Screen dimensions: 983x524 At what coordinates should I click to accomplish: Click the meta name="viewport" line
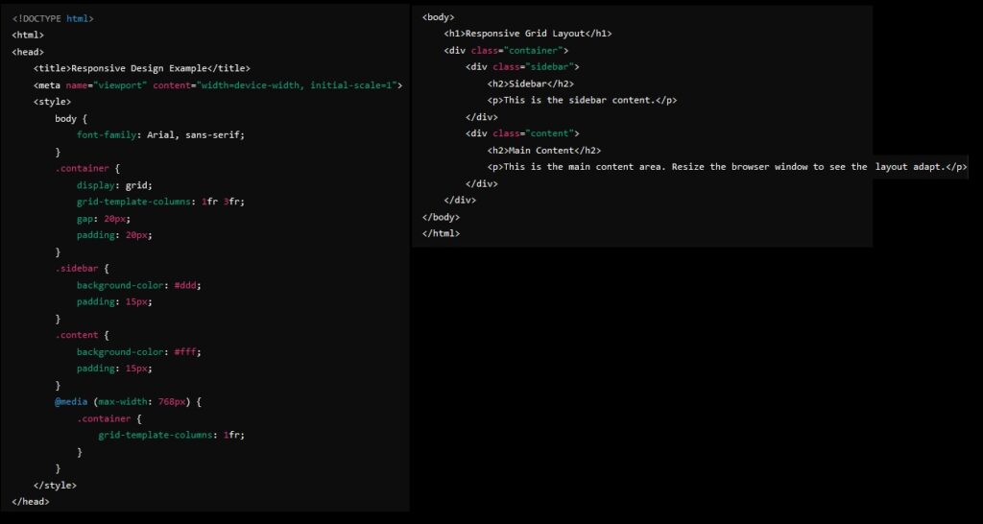(218, 85)
